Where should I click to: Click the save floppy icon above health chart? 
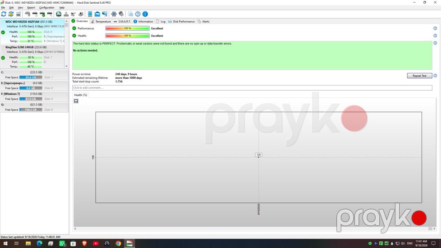(76, 101)
